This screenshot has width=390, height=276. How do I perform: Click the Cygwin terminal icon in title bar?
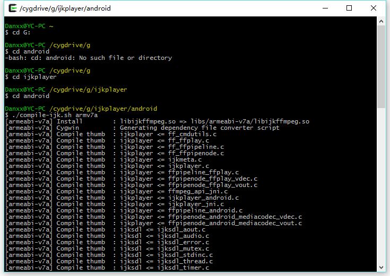(12, 8)
